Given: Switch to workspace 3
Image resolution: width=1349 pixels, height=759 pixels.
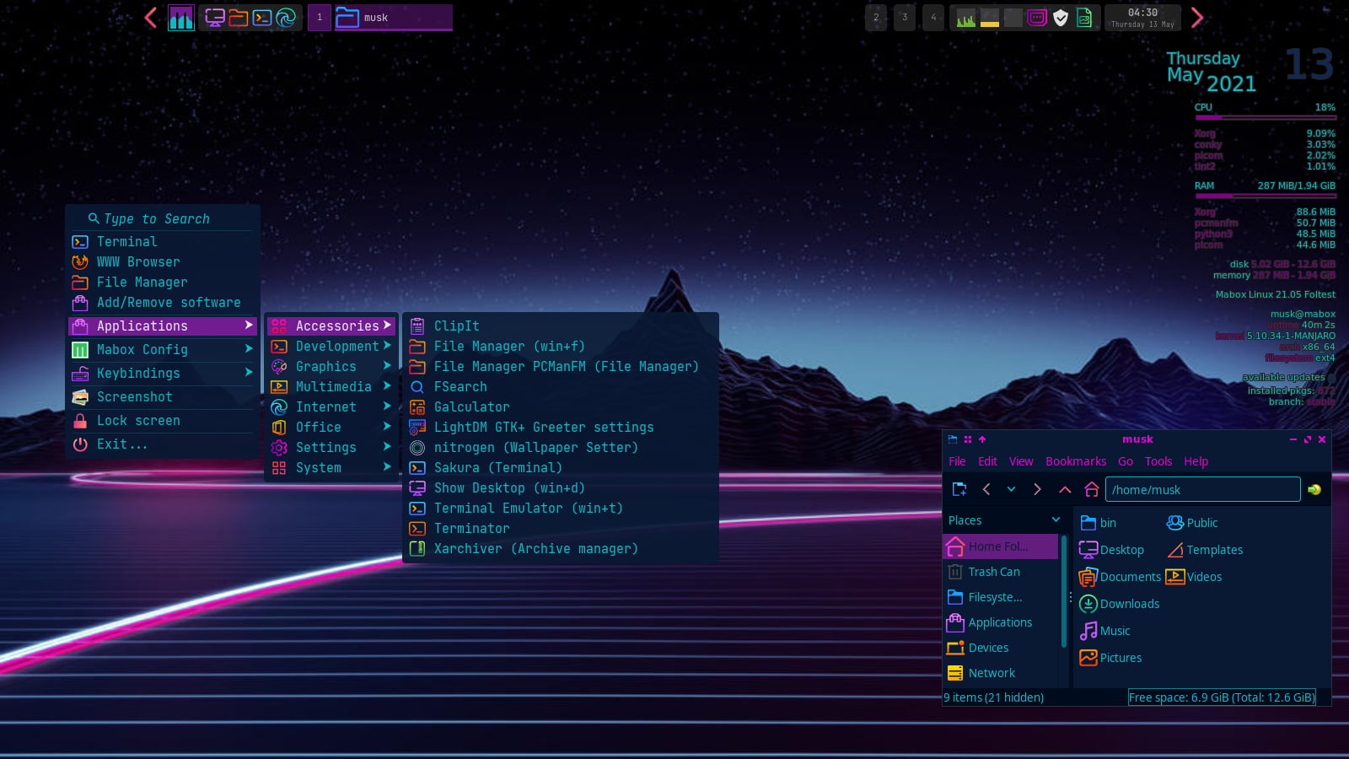Looking at the screenshot, I should tap(905, 18).
